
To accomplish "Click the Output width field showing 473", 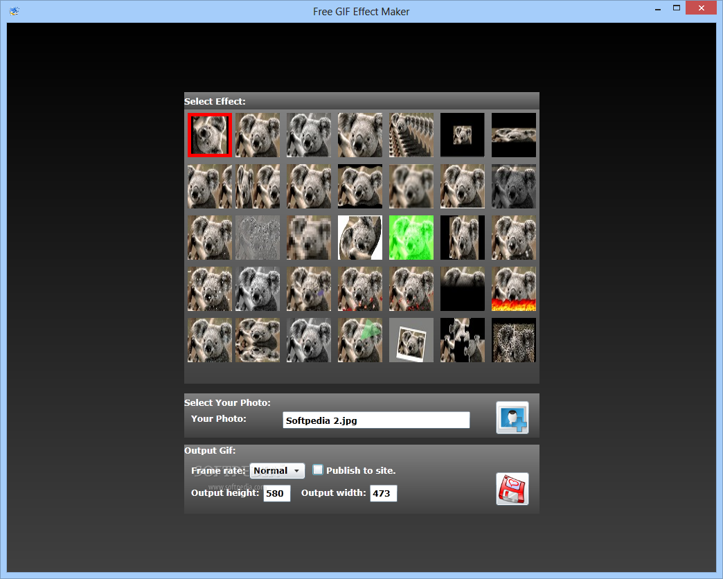I will pos(383,493).
